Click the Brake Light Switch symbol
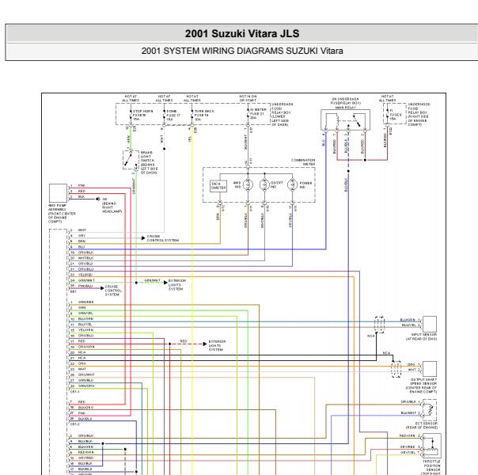 click(131, 159)
